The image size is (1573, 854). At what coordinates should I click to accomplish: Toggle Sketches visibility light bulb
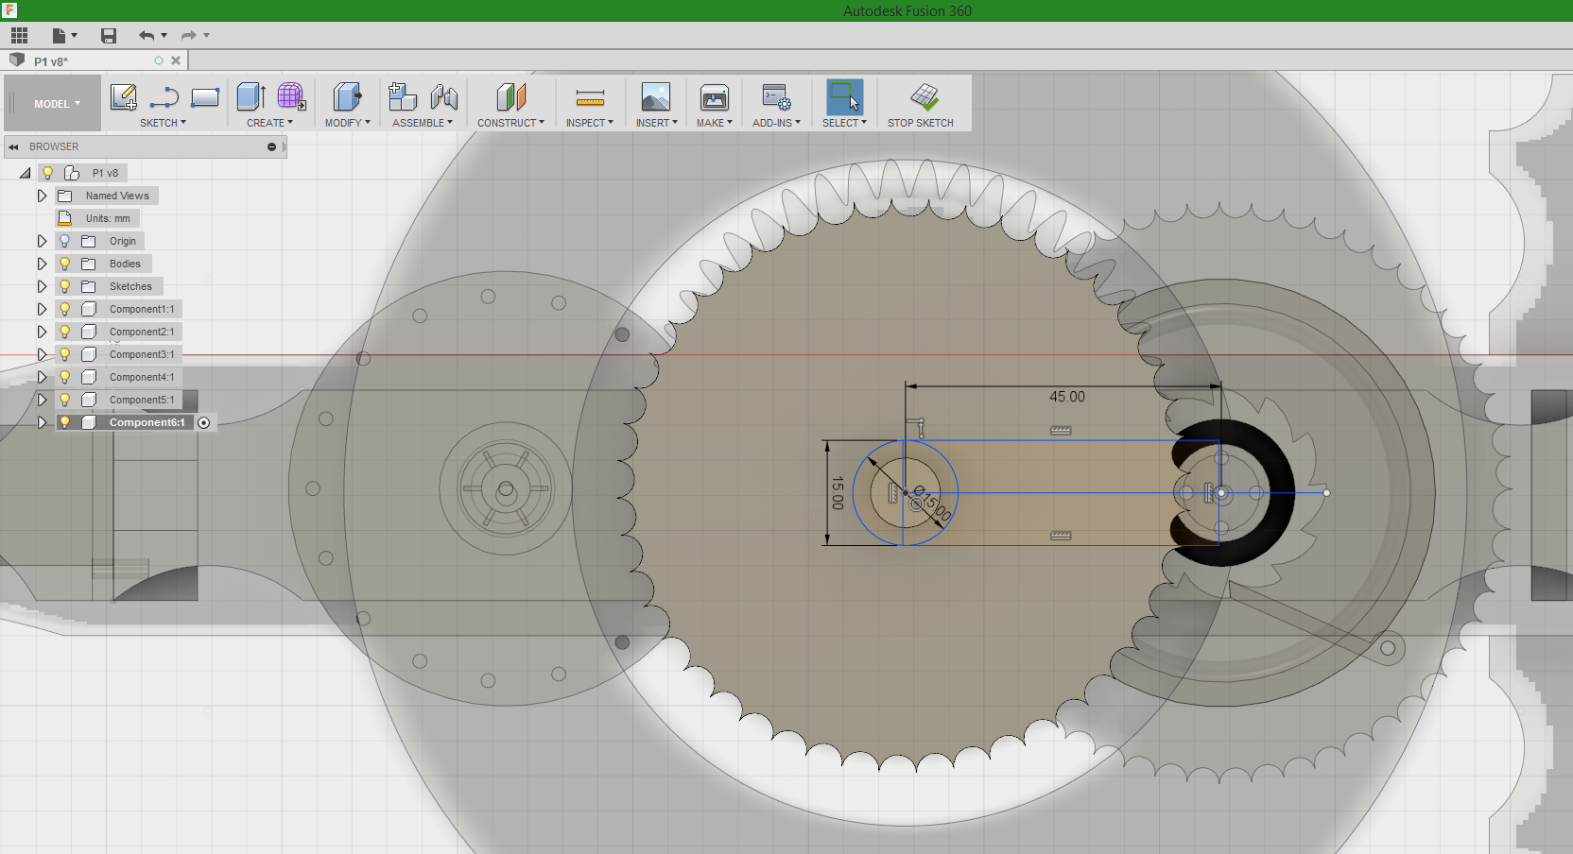click(64, 286)
